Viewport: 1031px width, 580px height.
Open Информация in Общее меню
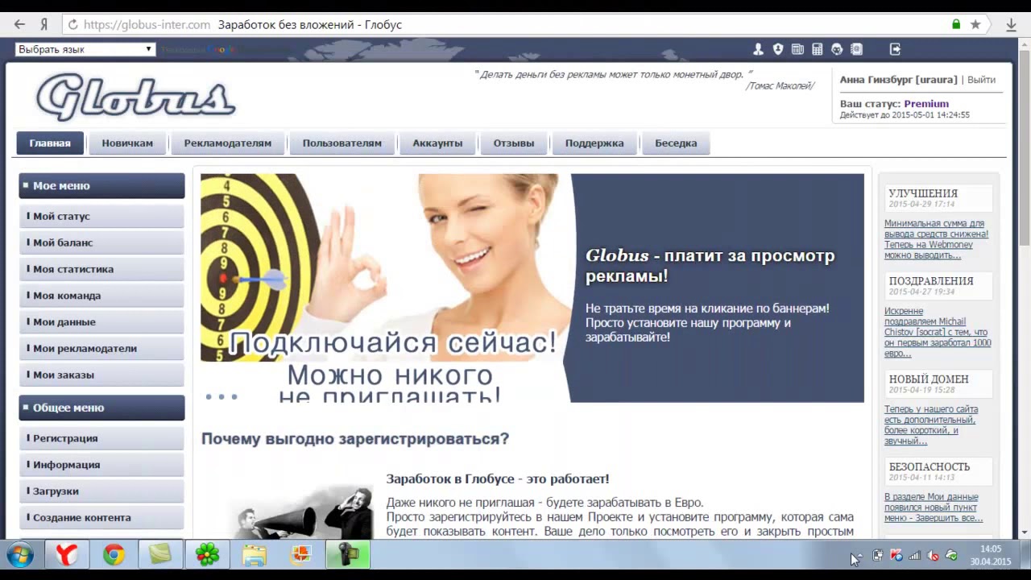coord(101,465)
